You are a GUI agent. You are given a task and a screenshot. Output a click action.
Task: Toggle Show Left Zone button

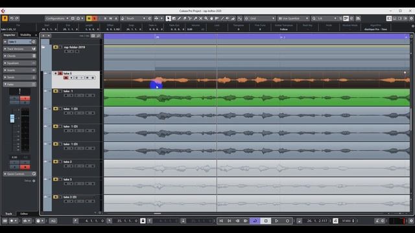(x=389, y=18)
